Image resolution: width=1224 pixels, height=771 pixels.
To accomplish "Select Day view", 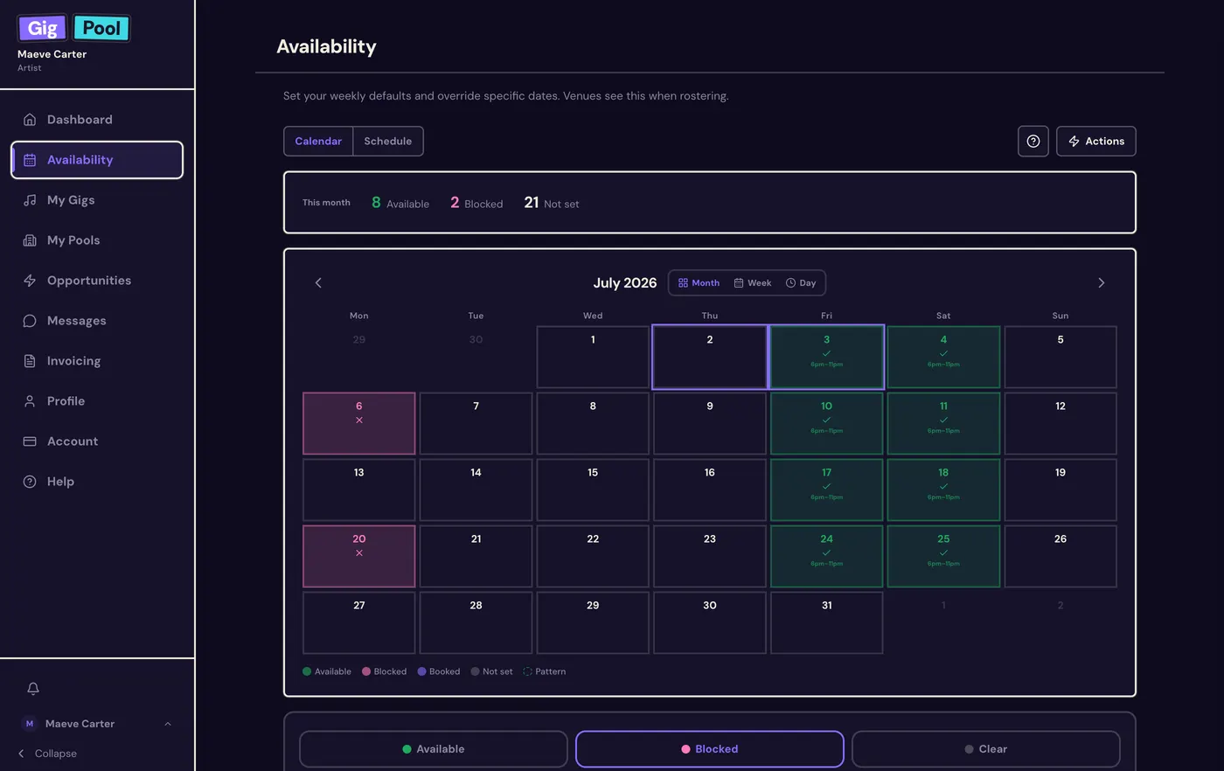I will [x=801, y=283].
